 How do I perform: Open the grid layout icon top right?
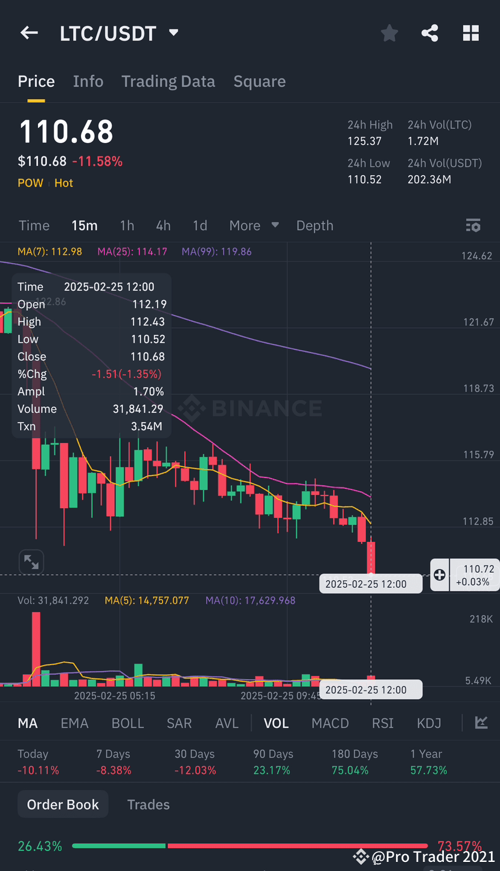[x=471, y=33]
